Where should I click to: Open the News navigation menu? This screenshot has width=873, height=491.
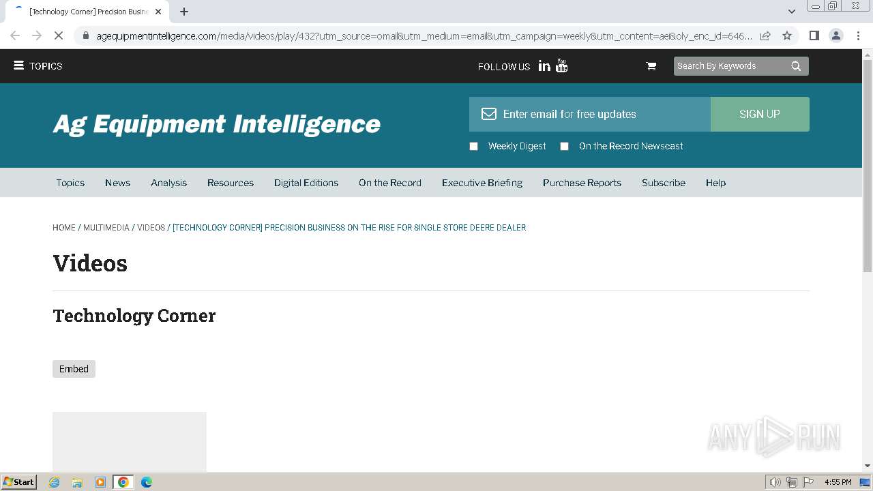tap(117, 183)
